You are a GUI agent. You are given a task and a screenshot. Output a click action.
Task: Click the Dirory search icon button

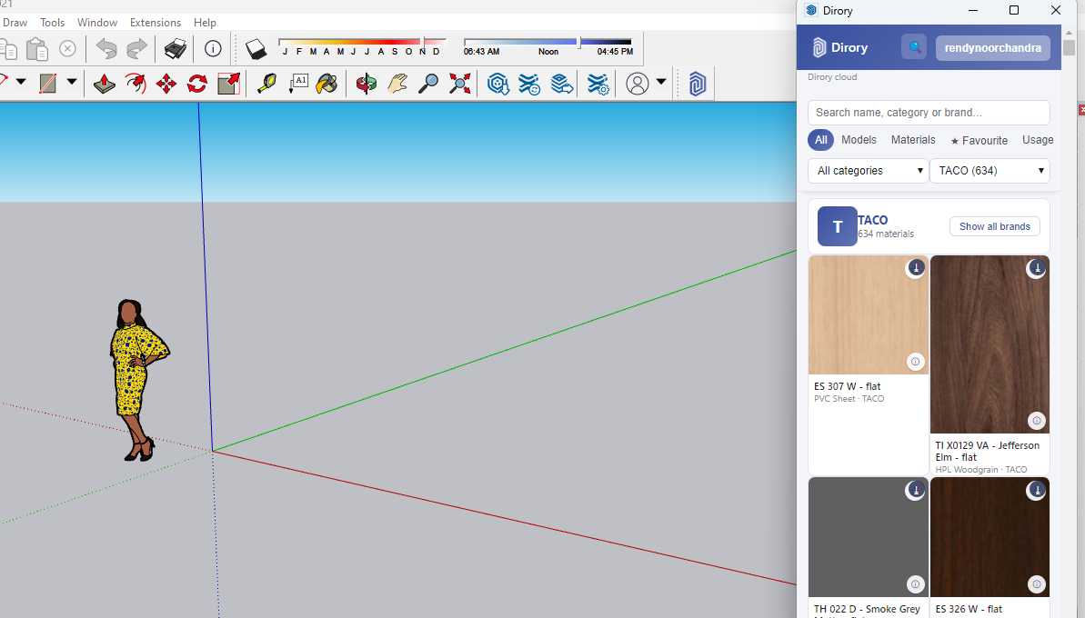tap(914, 47)
